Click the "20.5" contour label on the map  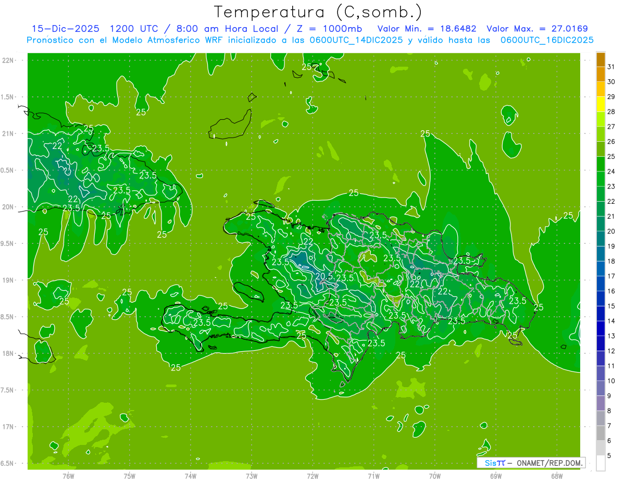point(324,276)
